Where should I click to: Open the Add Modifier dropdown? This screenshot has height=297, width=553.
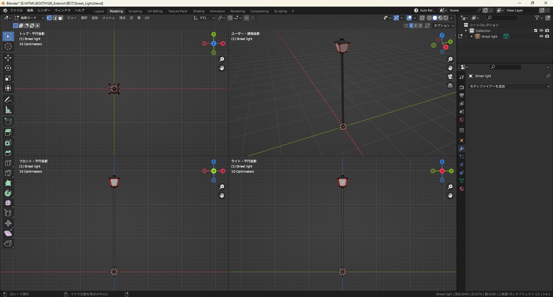coord(509,86)
